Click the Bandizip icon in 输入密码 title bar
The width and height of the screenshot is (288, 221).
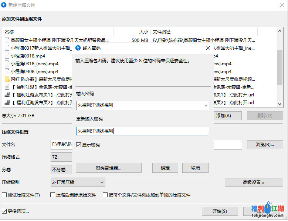click(78, 48)
